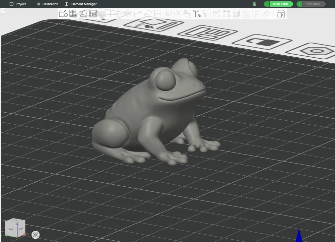Screen dimensions: 335x242
Task: Click the Front face of view cube
Action: tap(21, 228)
